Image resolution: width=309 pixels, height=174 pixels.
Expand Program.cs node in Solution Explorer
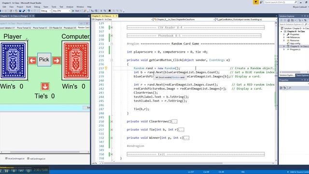(x=284, y=49)
